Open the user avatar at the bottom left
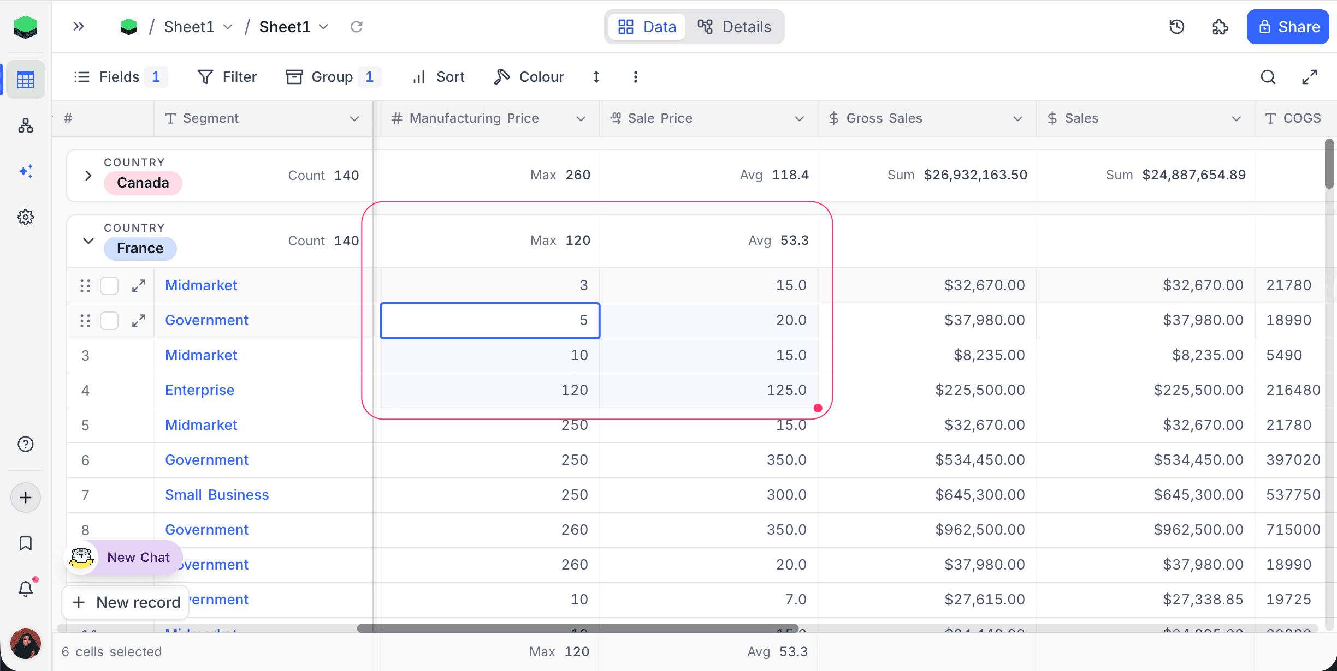The height and width of the screenshot is (671, 1337). pos(25,644)
